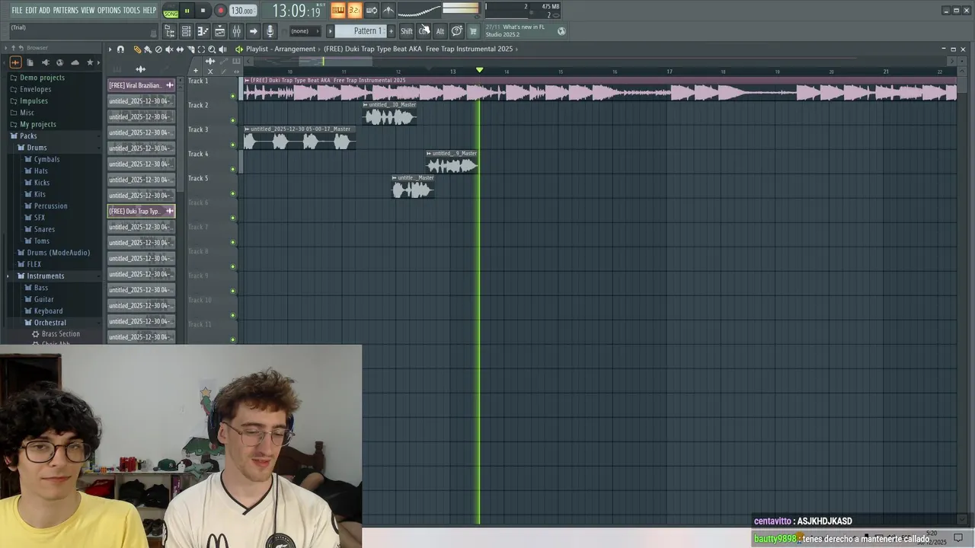The height and width of the screenshot is (548, 975).
Task: Select the Draw pencil tool in playlist toolbar
Action: click(137, 49)
